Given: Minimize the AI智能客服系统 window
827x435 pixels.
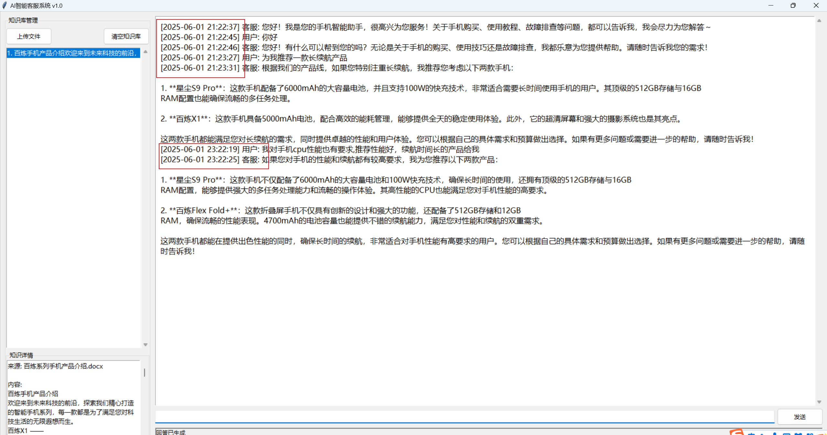Looking at the screenshot, I should (771, 5).
